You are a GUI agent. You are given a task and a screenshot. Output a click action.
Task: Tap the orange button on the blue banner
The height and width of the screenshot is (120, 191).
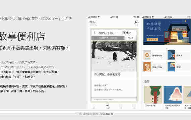(x=152, y=39)
